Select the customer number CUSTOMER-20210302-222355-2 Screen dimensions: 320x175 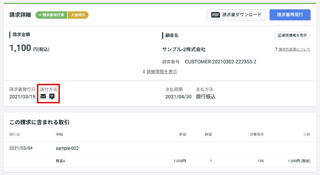[220, 62]
